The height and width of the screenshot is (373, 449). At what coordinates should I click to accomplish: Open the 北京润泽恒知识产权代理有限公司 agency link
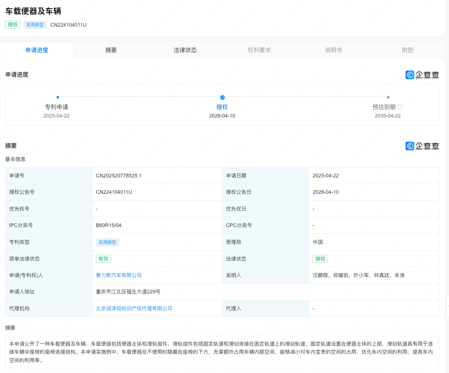(133, 308)
